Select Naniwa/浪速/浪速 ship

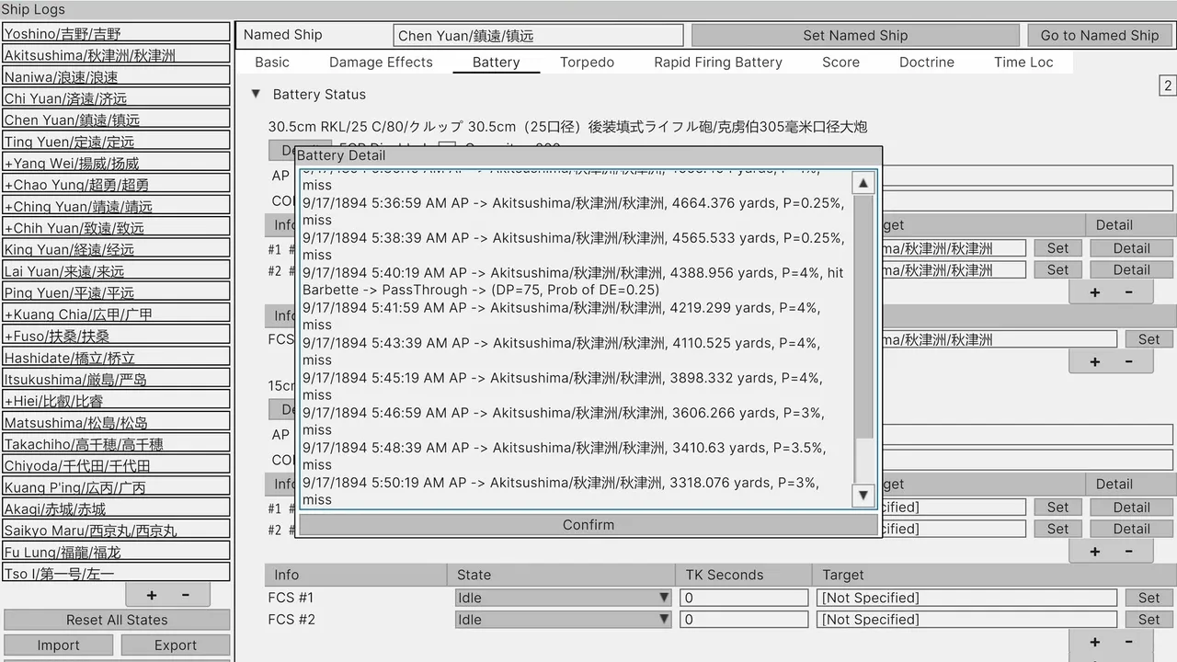(116, 76)
